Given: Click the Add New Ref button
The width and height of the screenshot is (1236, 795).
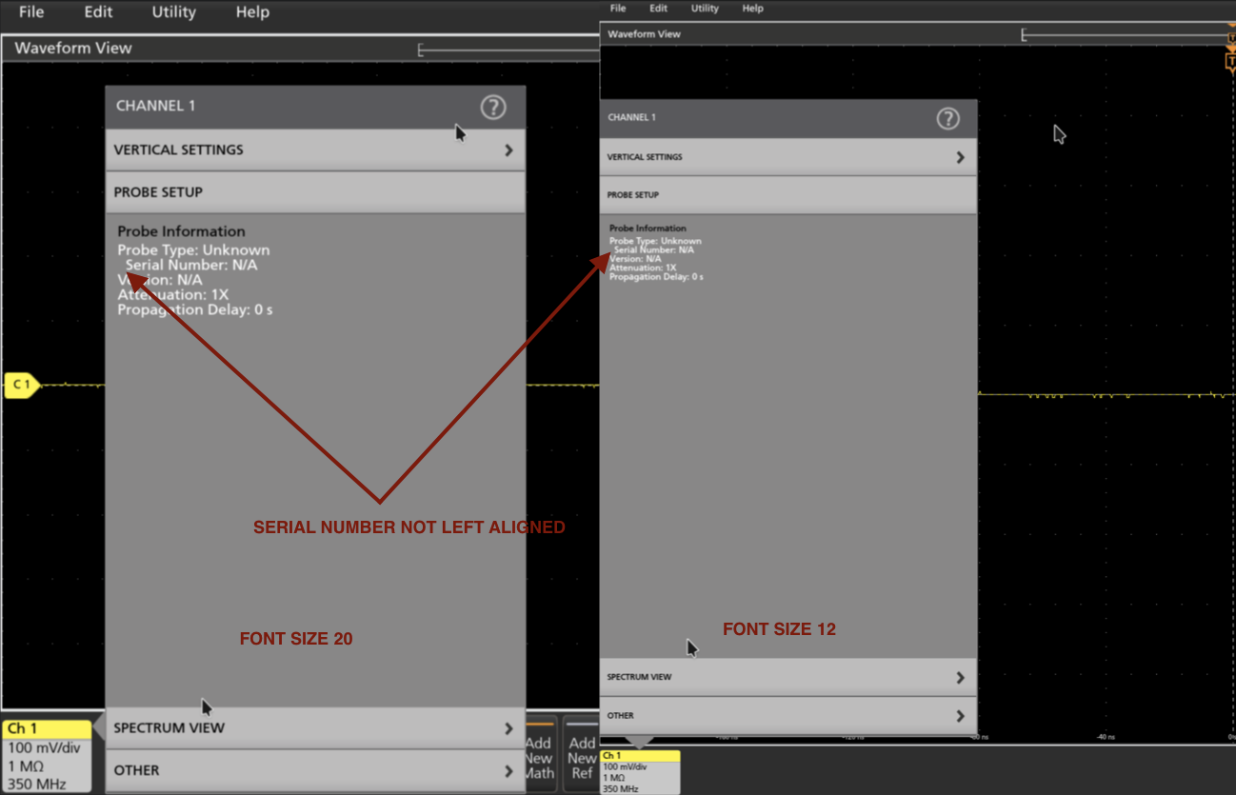Looking at the screenshot, I should pos(582,757).
